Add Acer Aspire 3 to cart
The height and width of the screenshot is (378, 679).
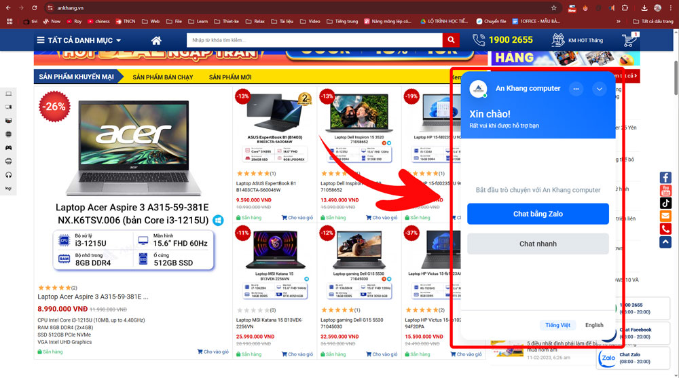pyautogui.click(x=213, y=352)
